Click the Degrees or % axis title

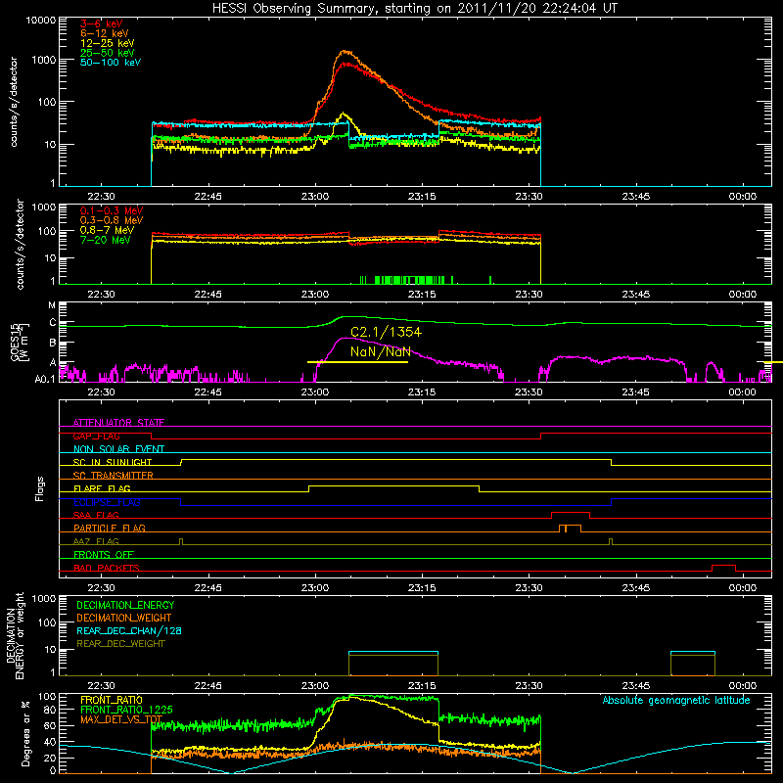25,733
